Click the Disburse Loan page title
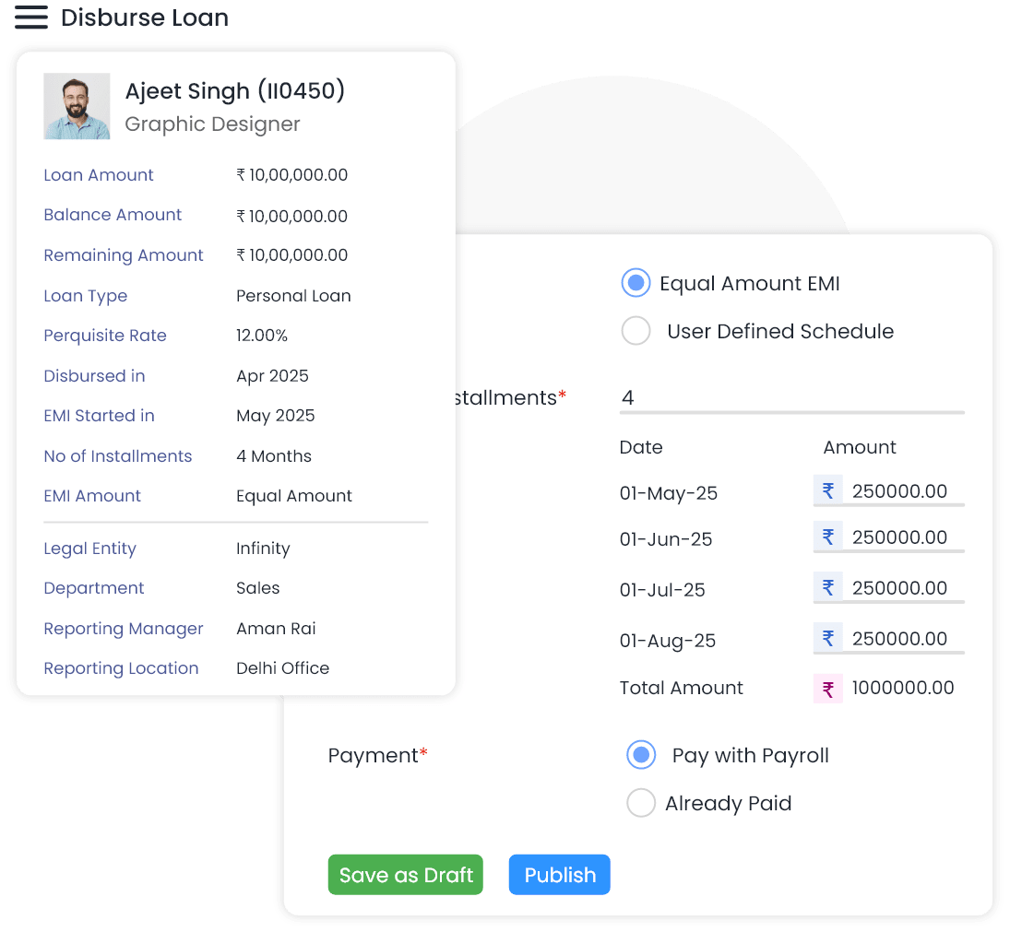The image size is (1010, 932). click(x=144, y=18)
